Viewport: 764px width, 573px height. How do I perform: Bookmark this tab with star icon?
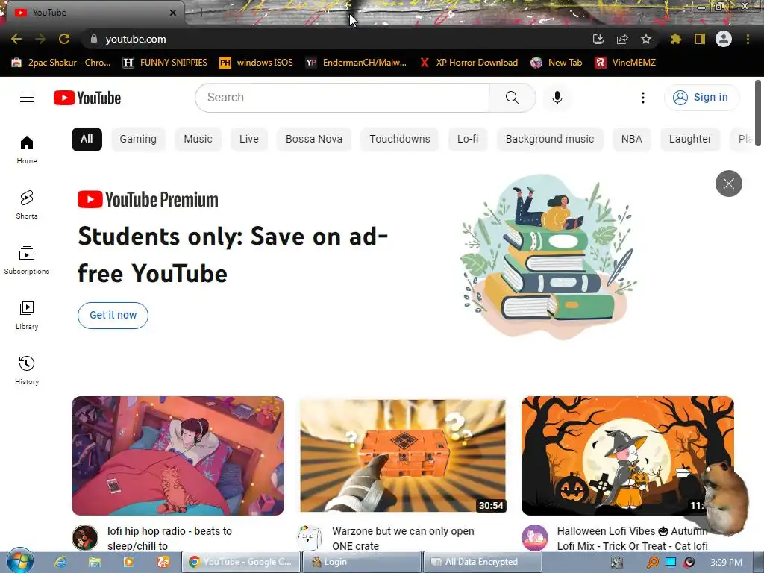coord(645,39)
